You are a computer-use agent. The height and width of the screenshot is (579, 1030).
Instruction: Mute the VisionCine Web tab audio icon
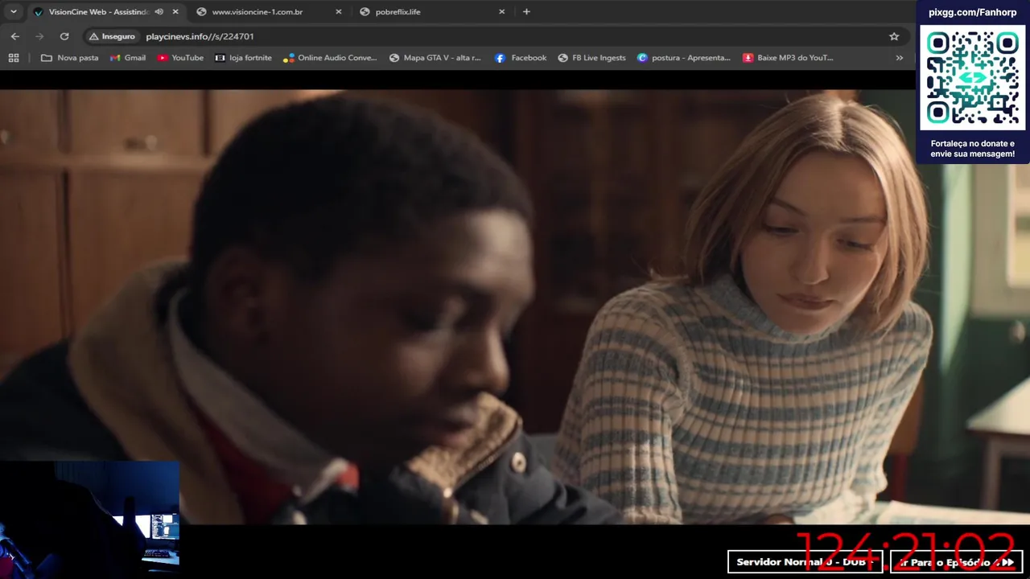pyautogui.click(x=159, y=12)
